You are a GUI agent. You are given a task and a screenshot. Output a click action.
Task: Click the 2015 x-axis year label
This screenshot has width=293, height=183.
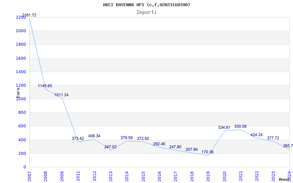pyautogui.click(x=143, y=176)
